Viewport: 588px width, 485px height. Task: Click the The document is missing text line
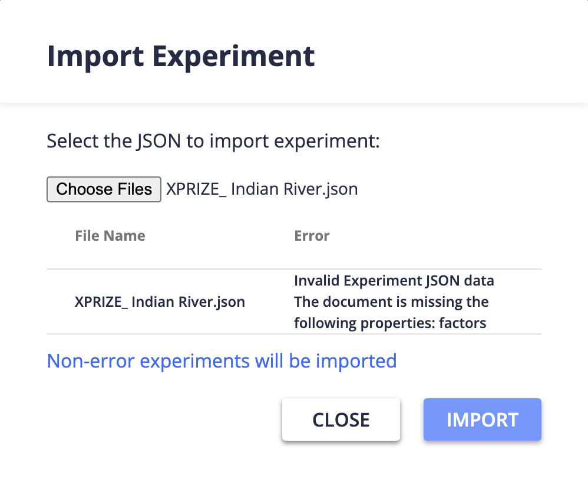391,302
